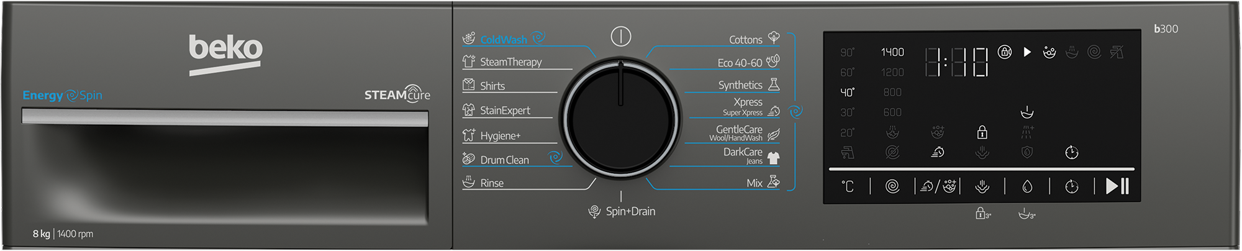The image size is (1242, 251).
Task: Select the Drum Clean programme
Action: click(x=504, y=160)
